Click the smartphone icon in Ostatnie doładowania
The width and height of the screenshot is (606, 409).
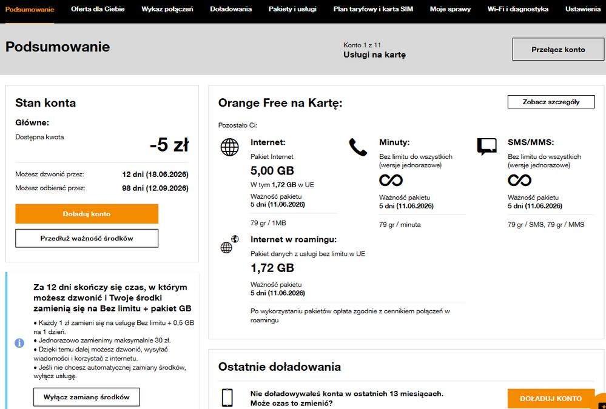tap(227, 398)
